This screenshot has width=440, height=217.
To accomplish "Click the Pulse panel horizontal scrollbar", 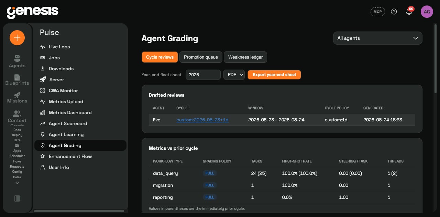I will click(x=79, y=211).
